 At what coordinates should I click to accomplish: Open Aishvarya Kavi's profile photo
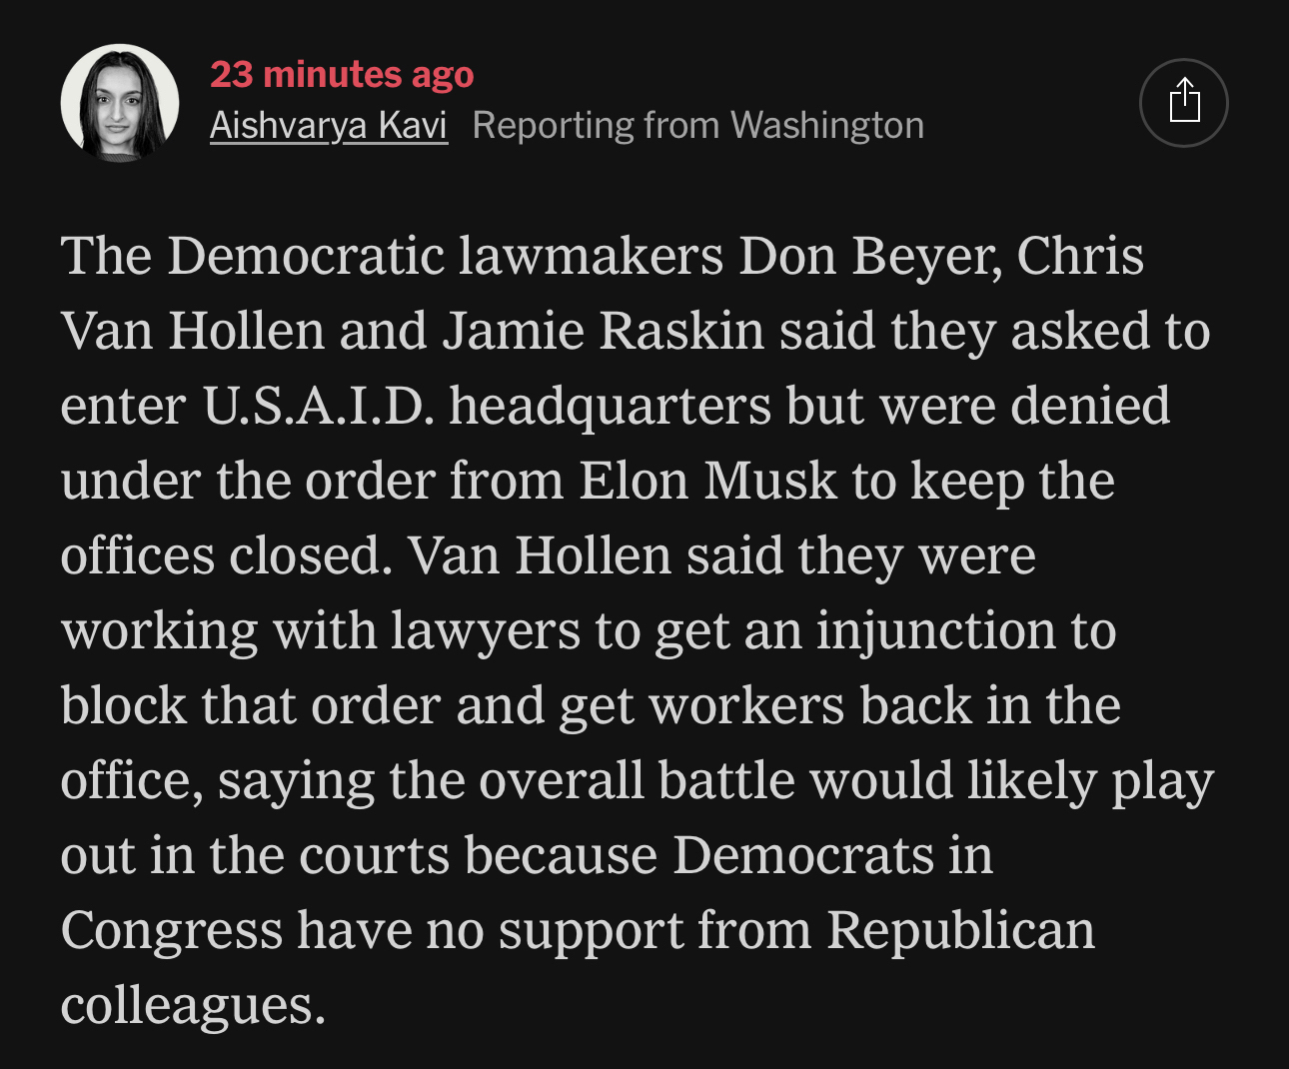point(120,102)
